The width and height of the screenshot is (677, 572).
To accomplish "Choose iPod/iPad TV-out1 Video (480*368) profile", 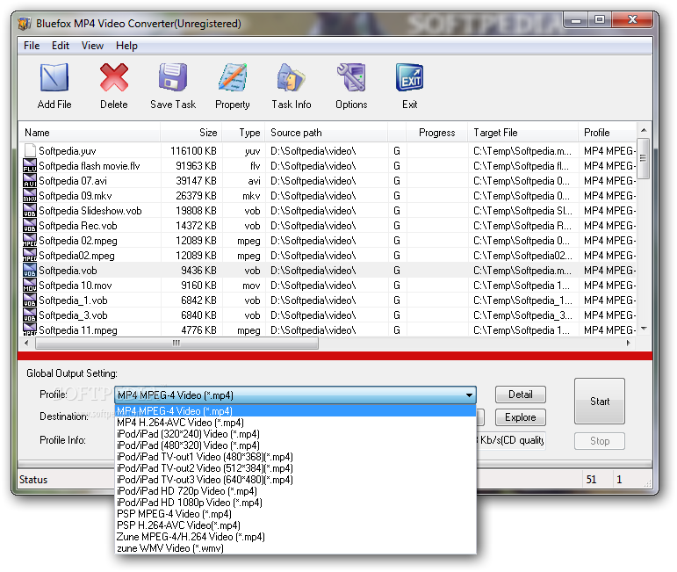I will pyautogui.click(x=295, y=457).
